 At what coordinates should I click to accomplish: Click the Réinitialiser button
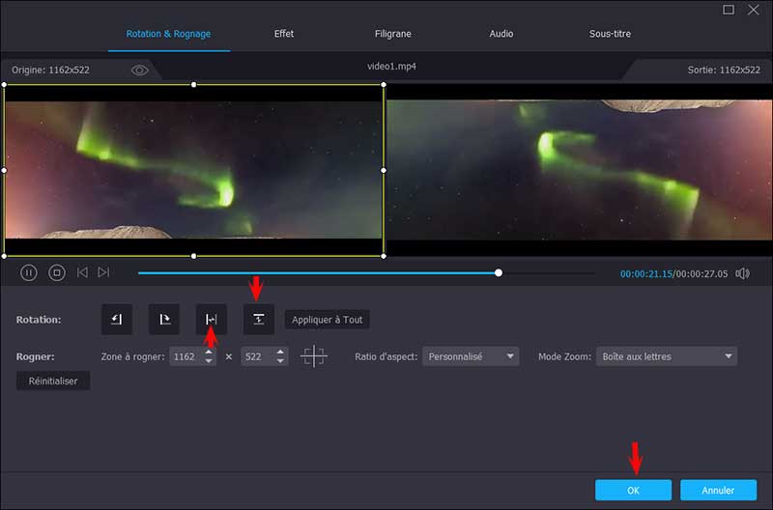tap(53, 381)
